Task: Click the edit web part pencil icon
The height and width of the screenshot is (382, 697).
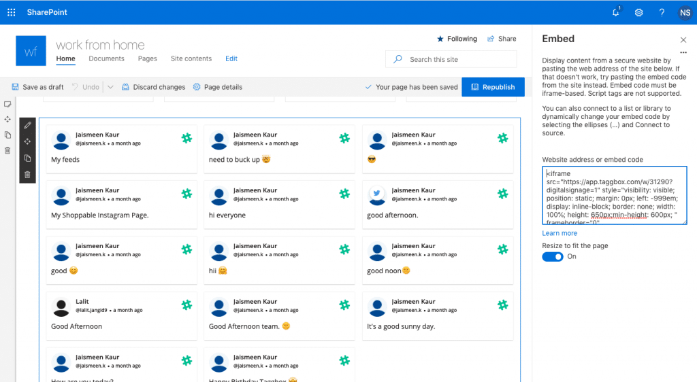Action: coord(27,125)
